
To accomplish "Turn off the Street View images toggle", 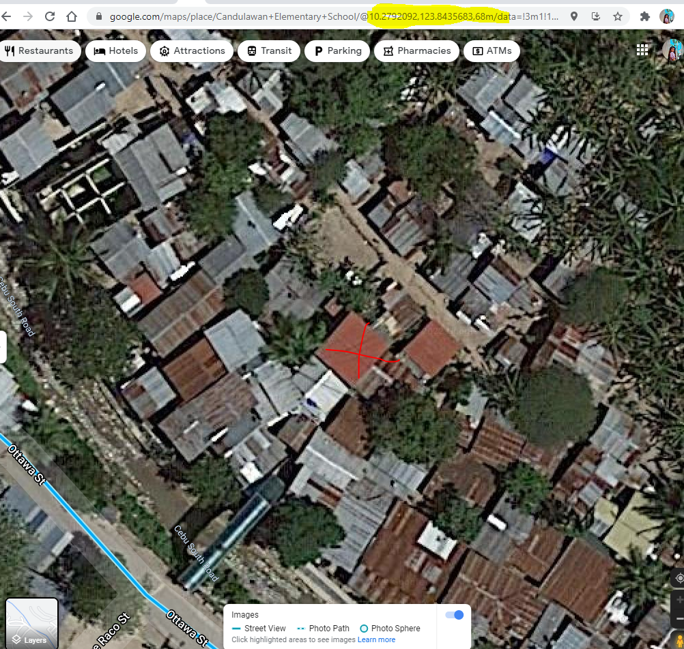I will point(454,615).
